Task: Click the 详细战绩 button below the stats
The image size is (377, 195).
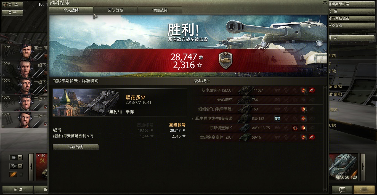Action: click(76, 147)
